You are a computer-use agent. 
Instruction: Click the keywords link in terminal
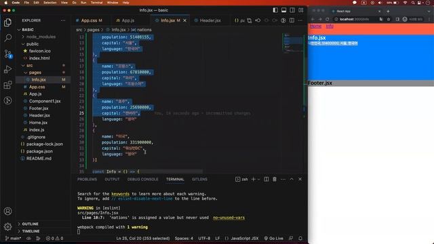[x=120, y=194]
